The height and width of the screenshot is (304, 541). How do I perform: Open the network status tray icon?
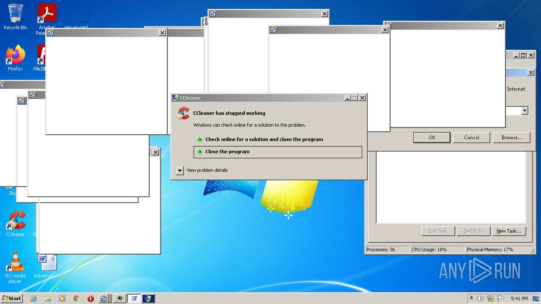pos(491,299)
